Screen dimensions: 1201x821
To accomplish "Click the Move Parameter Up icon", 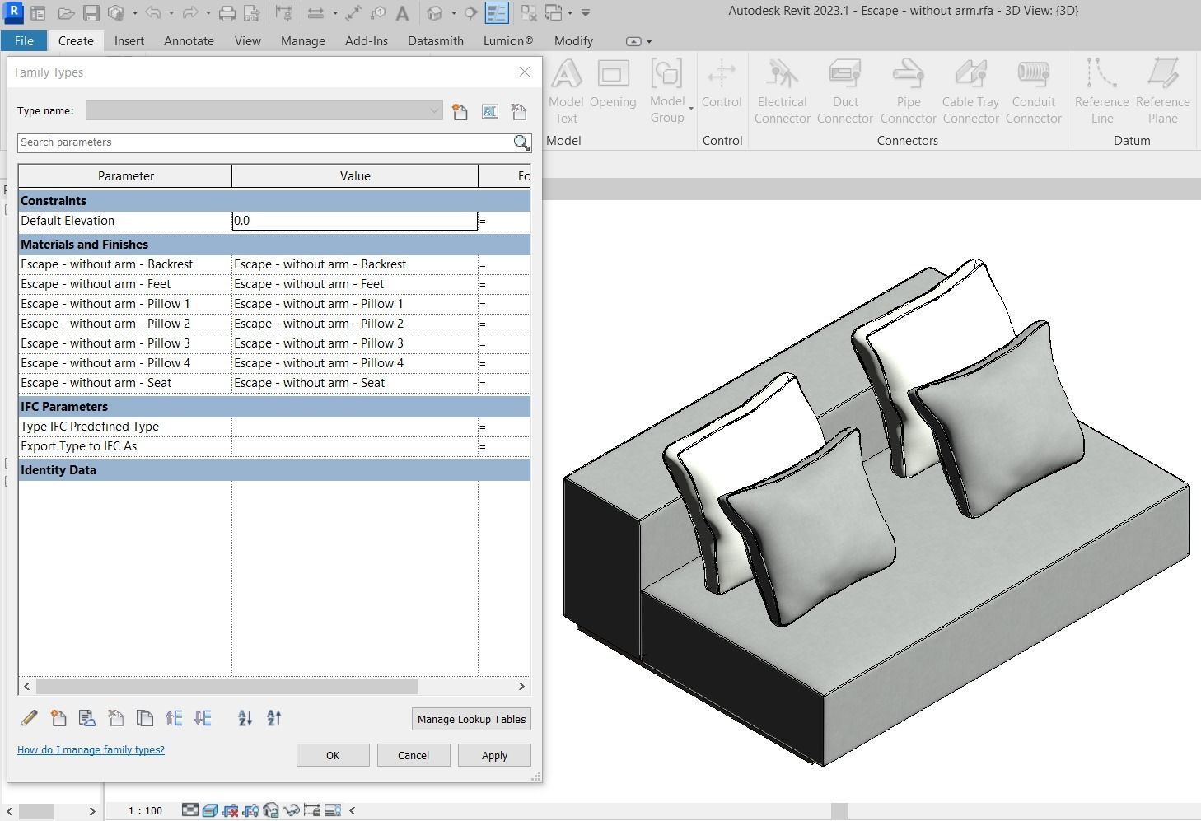I will pyautogui.click(x=174, y=718).
